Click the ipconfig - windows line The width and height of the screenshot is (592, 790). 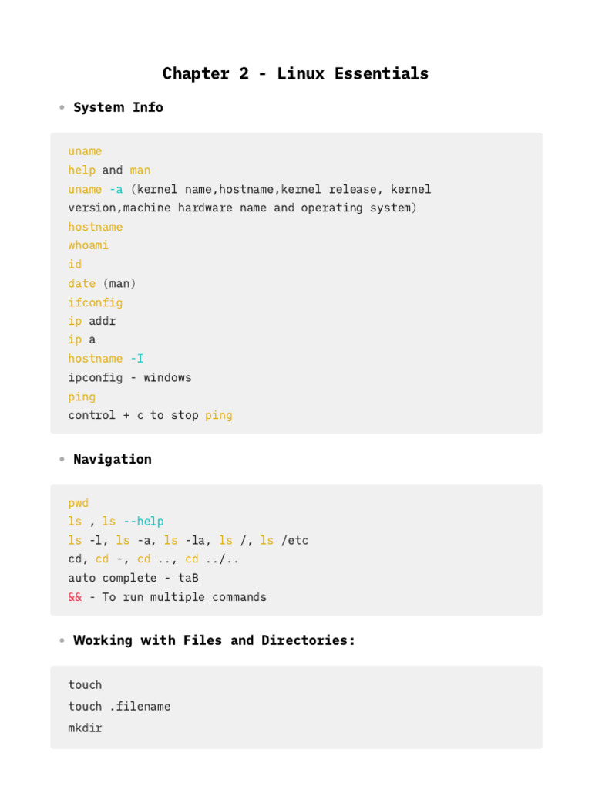pos(129,378)
